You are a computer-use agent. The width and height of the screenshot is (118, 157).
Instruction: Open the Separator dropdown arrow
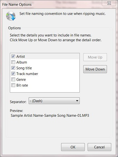point(77,101)
